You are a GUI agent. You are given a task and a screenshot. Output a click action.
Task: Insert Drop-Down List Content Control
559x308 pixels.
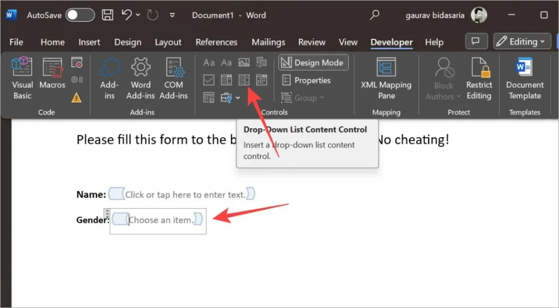pos(244,80)
